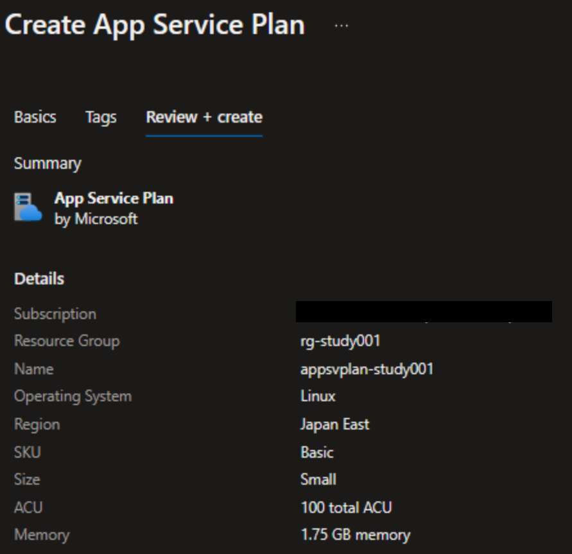Click the Size label
Viewport: 572px width, 554px height.
(27, 480)
